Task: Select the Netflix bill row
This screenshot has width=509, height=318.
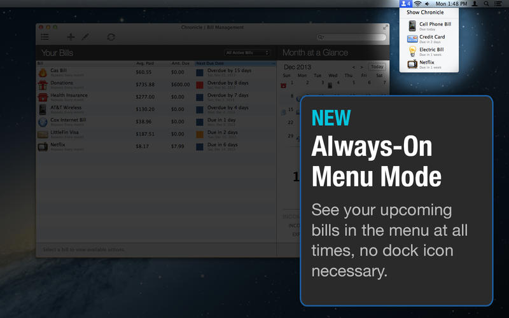Action: pos(156,147)
